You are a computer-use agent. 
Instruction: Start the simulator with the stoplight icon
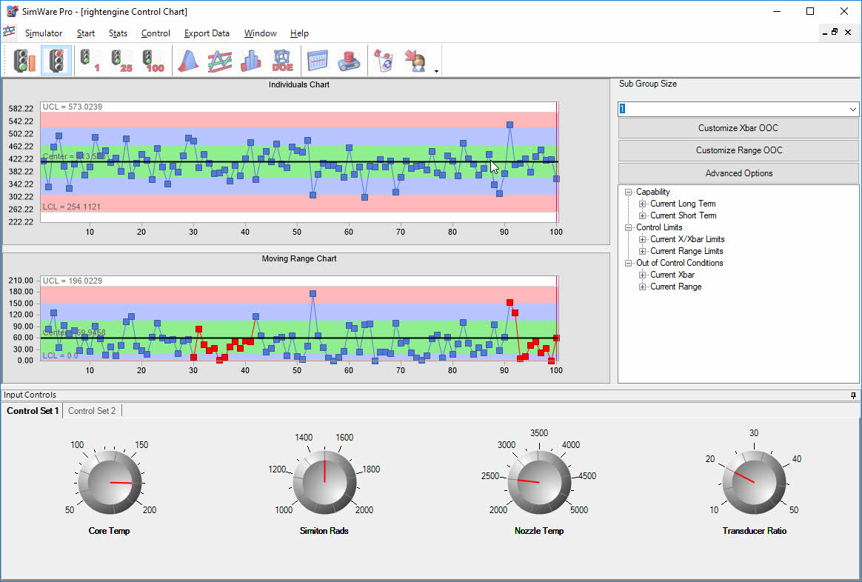point(23,60)
